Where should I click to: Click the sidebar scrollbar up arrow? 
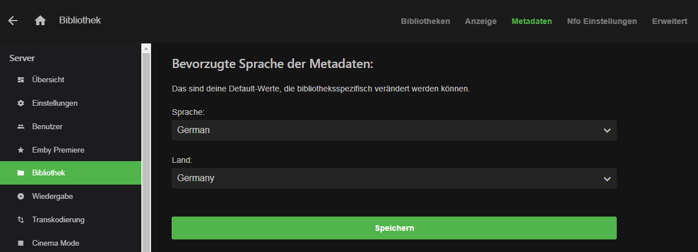146,47
